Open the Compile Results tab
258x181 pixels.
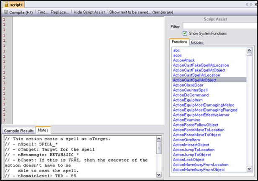pos(19,130)
